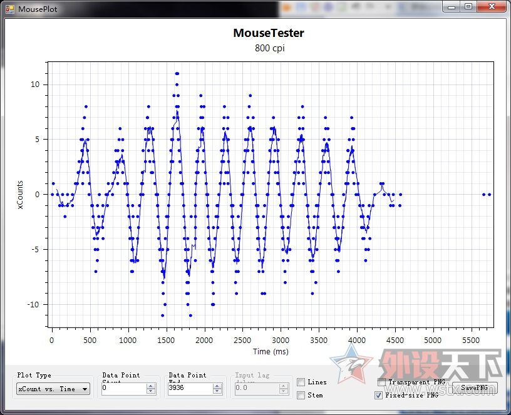Increase Data Point Start with up arrow
Image resolution: width=511 pixels, height=415 pixels.
coord(151,386)
